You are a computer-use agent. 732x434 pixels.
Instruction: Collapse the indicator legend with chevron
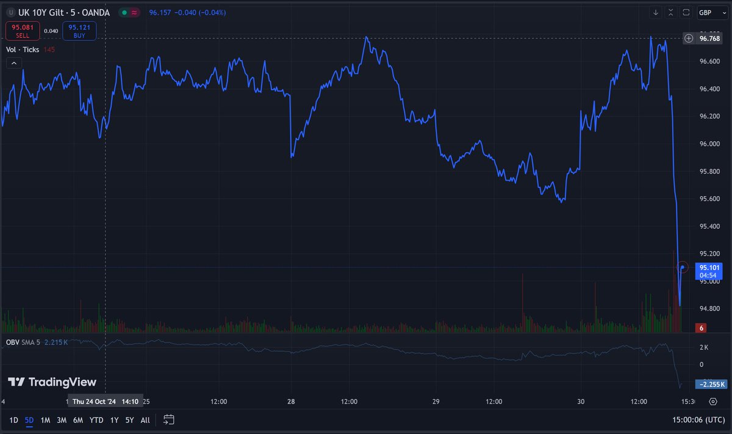click(x=14, y=62)
